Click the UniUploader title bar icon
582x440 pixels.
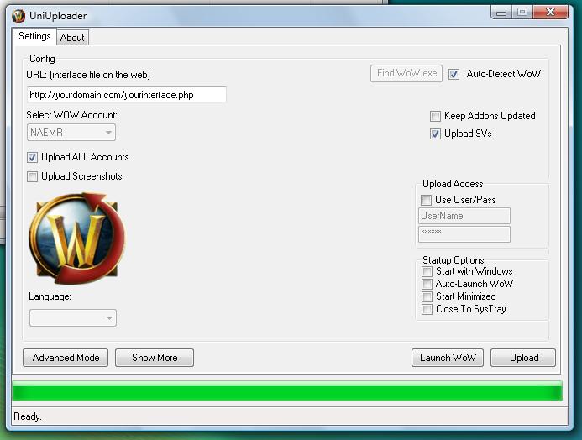point(18,15)
